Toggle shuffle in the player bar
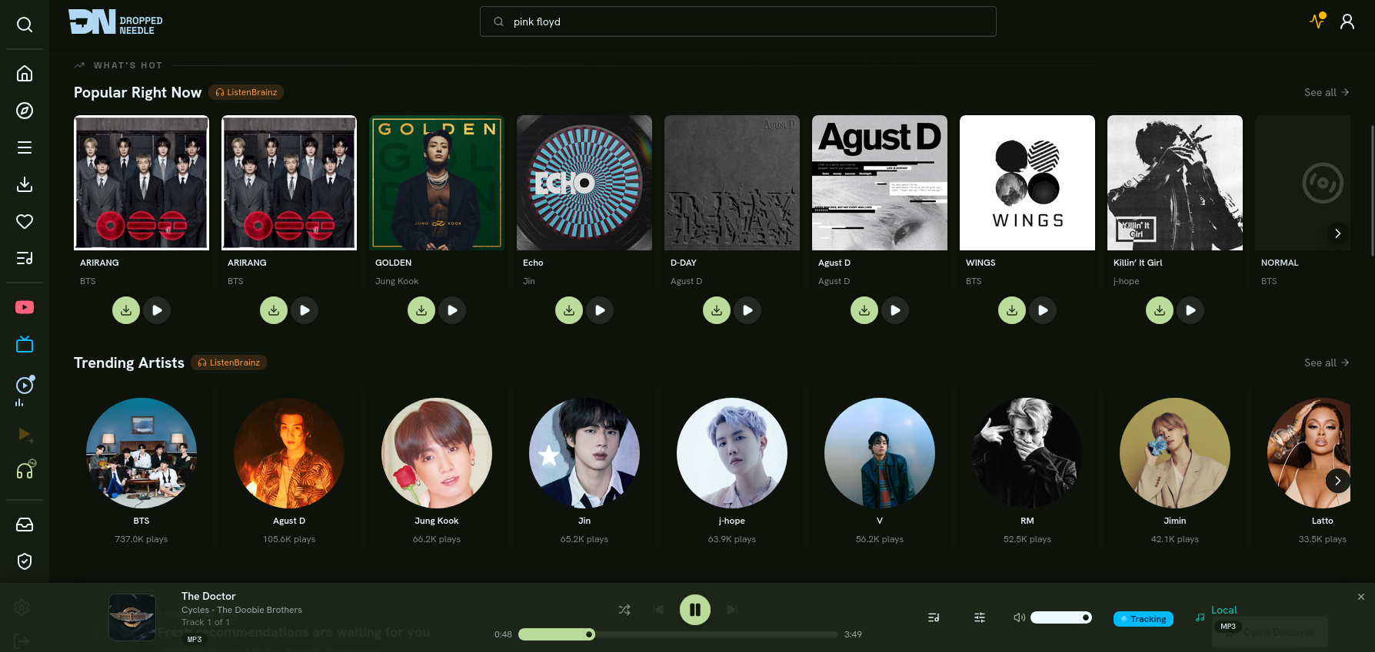This screenshot has height=652, width=1375. pos(624,610)
